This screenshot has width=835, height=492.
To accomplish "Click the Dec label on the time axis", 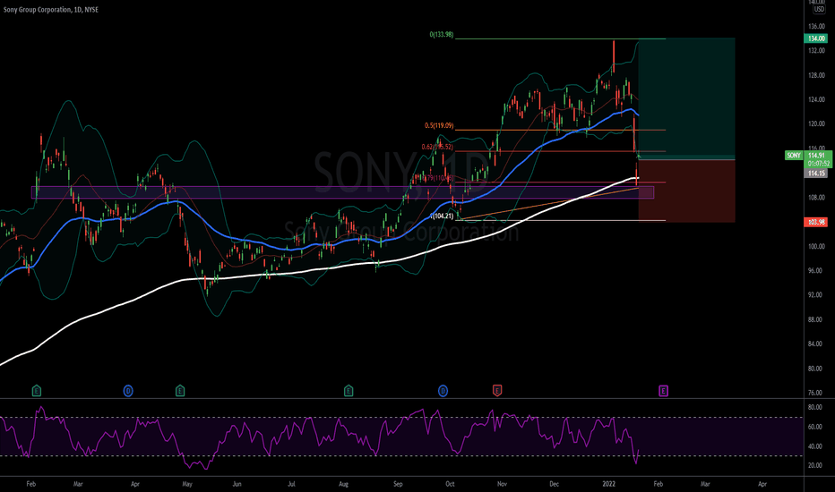I will pos(554,484).
